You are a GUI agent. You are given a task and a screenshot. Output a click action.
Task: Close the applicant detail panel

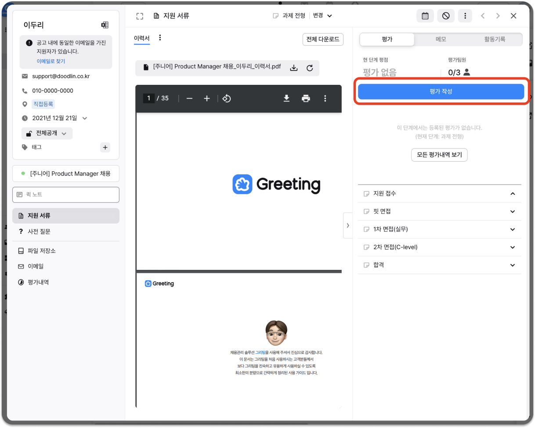click(x=513, y=16)
